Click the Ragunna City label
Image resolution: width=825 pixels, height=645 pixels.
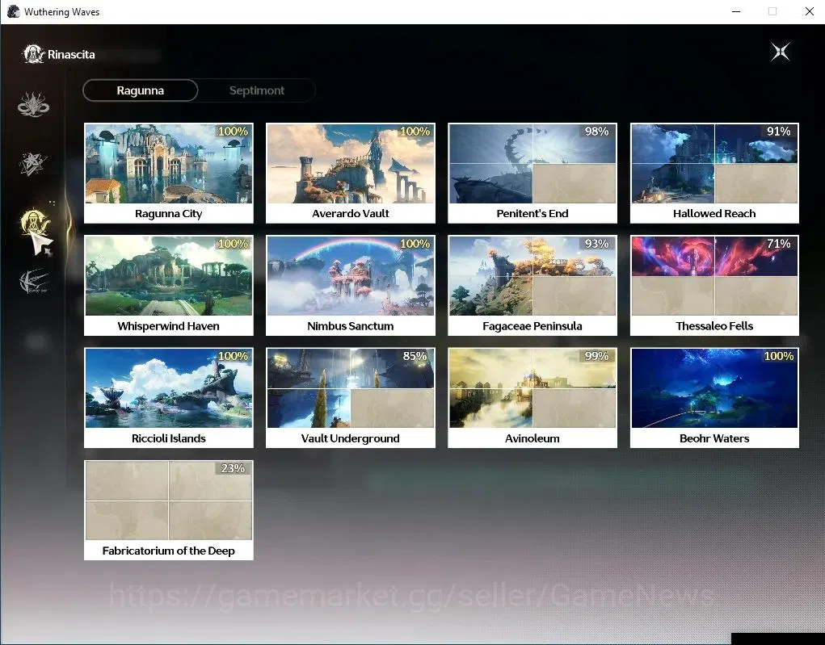[168, 213]
